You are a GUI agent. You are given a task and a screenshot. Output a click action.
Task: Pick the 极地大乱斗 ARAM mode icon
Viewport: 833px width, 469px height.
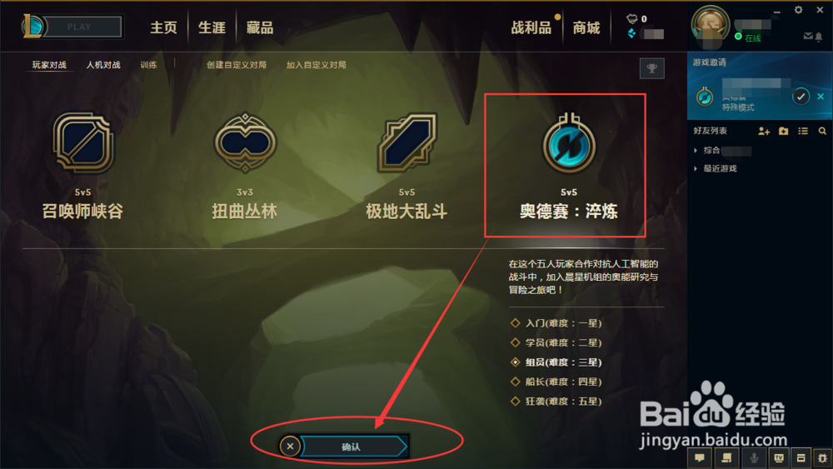tap(407, 142)
